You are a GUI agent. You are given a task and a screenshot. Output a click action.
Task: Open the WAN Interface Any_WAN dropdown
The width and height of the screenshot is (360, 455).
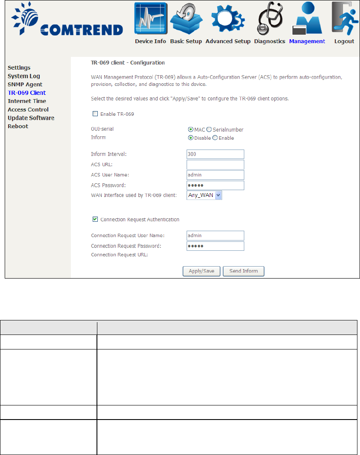204,195
